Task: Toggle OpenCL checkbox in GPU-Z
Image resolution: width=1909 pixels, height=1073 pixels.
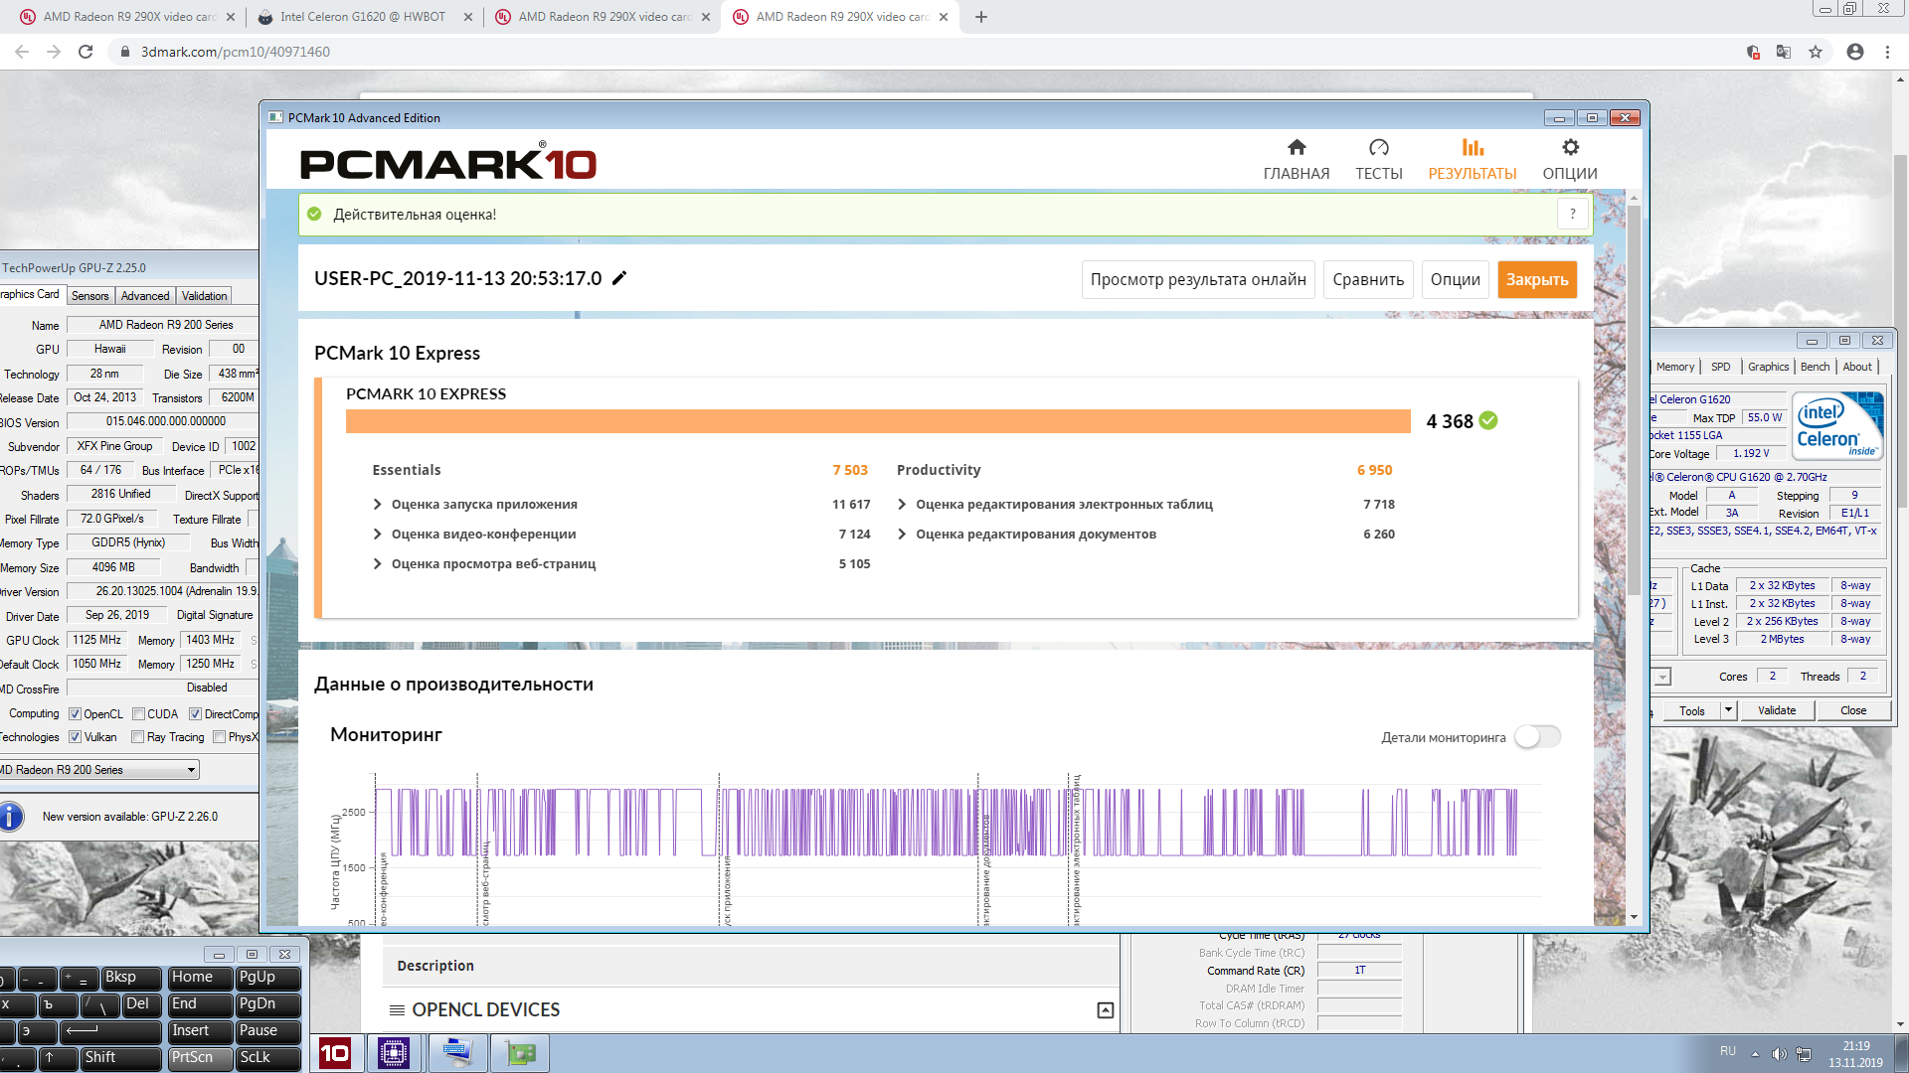Action: point(75,714)
